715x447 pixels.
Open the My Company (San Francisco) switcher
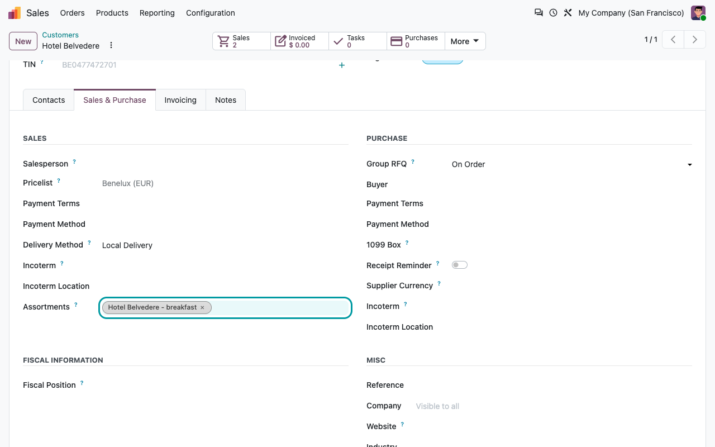click(x=631, y=13)
